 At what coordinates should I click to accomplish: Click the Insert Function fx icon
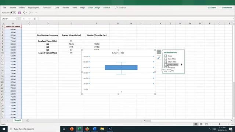coord(35,19)
